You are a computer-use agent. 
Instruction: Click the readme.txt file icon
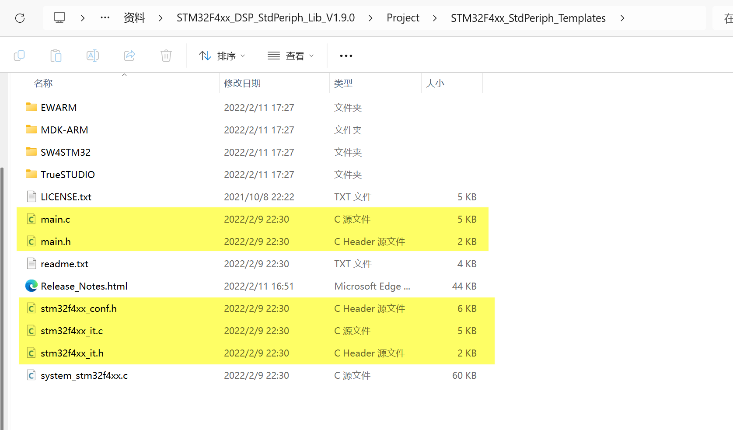(x=31, y=263)
